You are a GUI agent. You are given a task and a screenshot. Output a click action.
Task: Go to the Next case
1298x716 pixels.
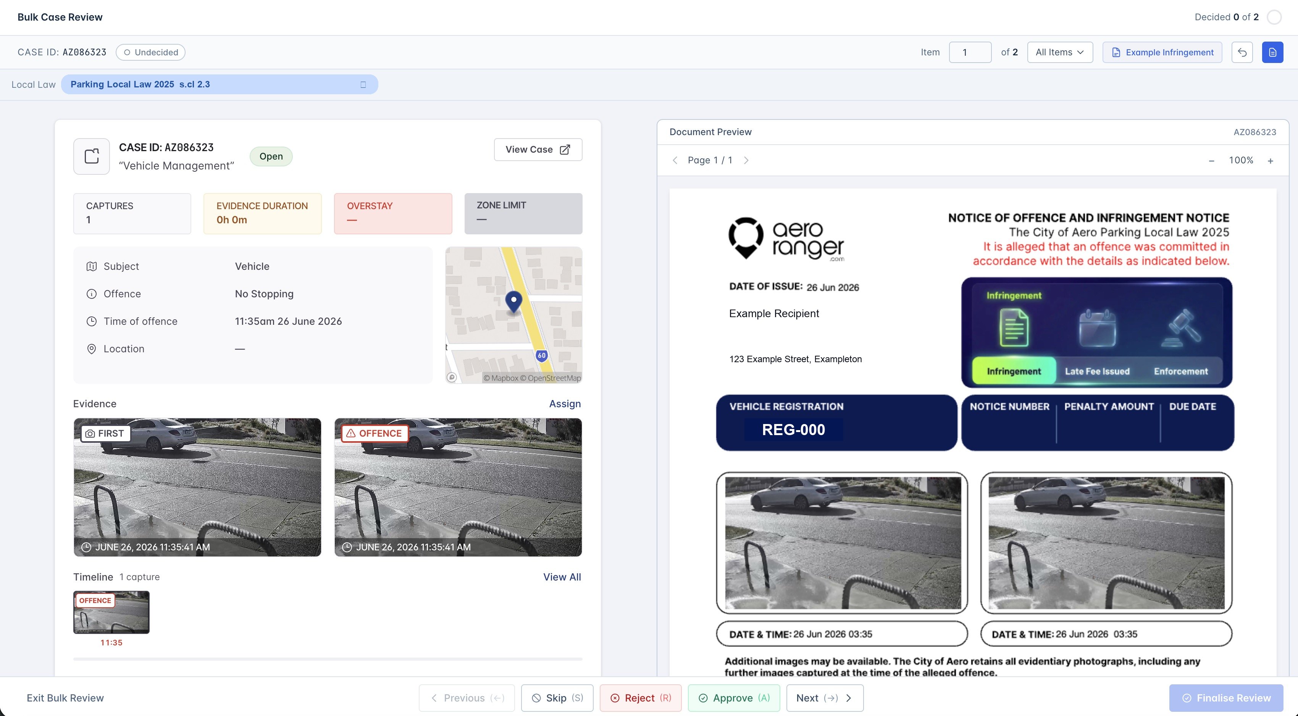pyautogui.click(x=824, y=698)
